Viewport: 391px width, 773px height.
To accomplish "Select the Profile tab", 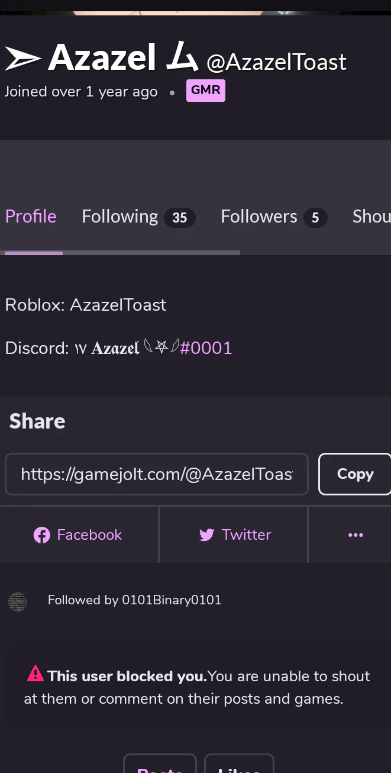I will [x=31, y=217].
